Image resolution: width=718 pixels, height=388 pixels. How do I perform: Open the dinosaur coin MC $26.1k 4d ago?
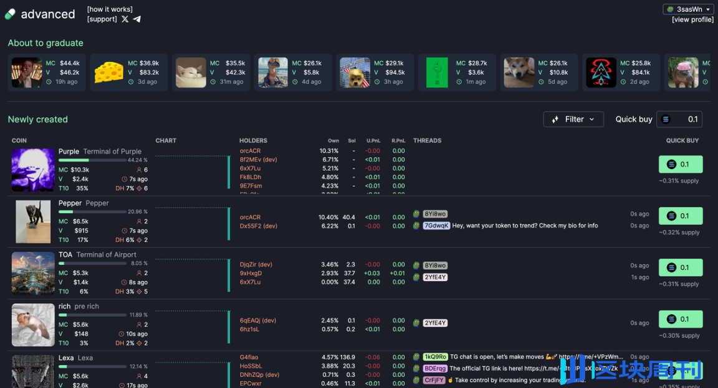[x=293, y=72]
